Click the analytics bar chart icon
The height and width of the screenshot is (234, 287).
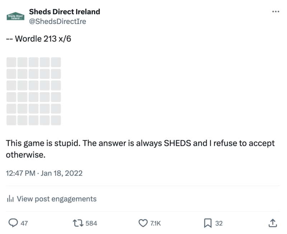pos(10,199)
